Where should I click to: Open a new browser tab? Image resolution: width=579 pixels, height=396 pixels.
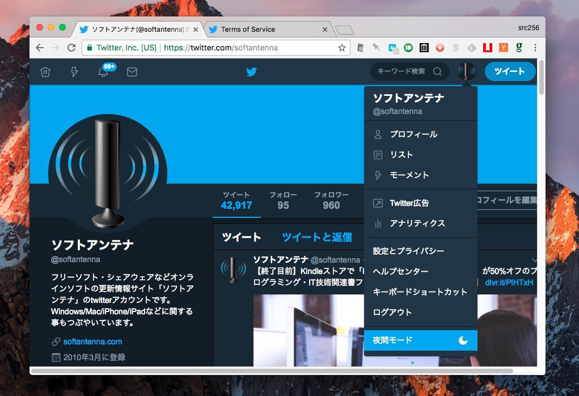pos(344,30)
